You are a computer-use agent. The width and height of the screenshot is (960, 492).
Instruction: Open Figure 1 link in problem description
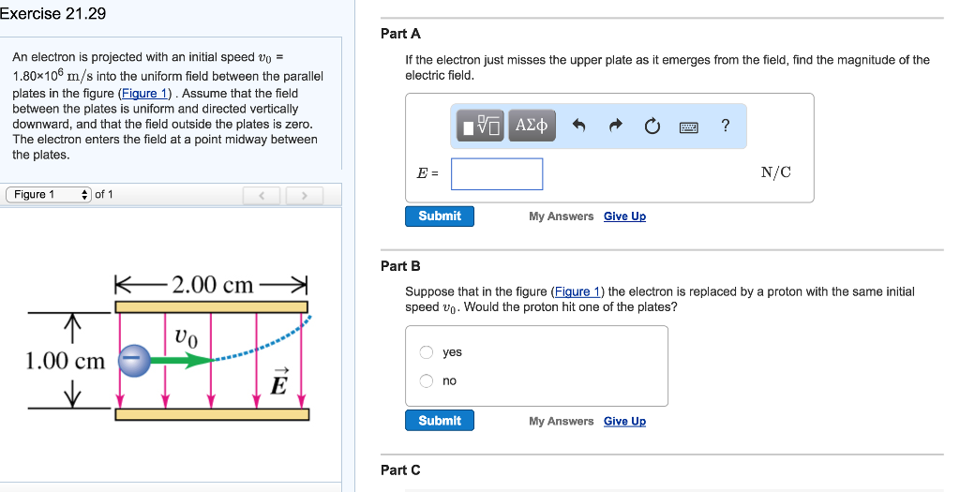point(146,94)
